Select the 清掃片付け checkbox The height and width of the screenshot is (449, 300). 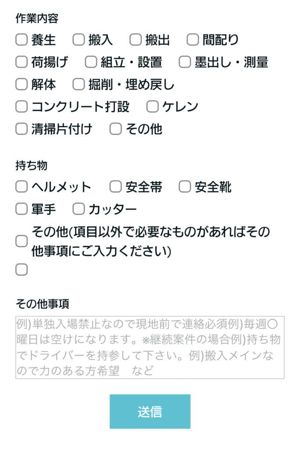tap(21, 129)
